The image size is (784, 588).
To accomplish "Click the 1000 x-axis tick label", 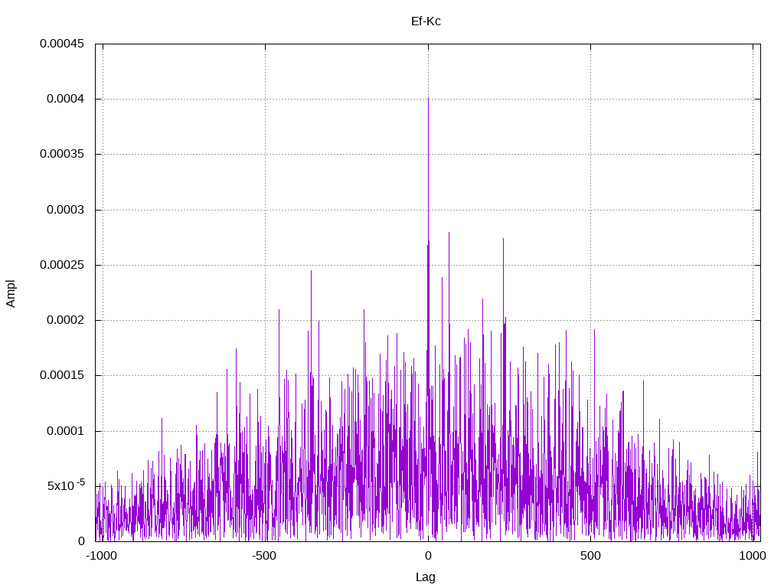I will 753,556.
